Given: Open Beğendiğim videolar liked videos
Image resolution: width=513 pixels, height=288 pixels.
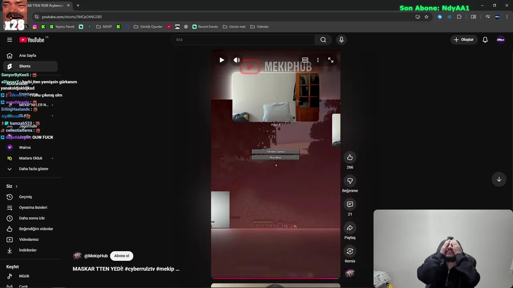Looking at the screenshot, I should pos(30,229).
